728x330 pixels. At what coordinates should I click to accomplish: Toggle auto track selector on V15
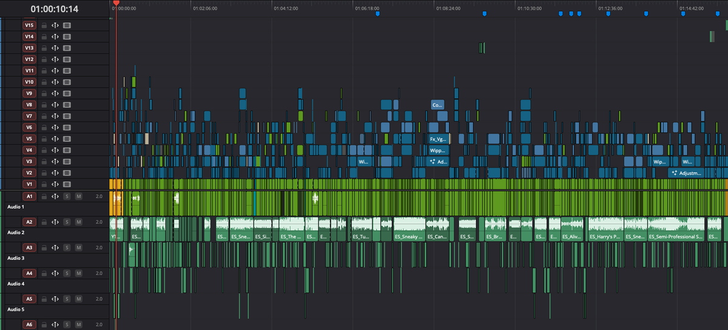point(55,25)
